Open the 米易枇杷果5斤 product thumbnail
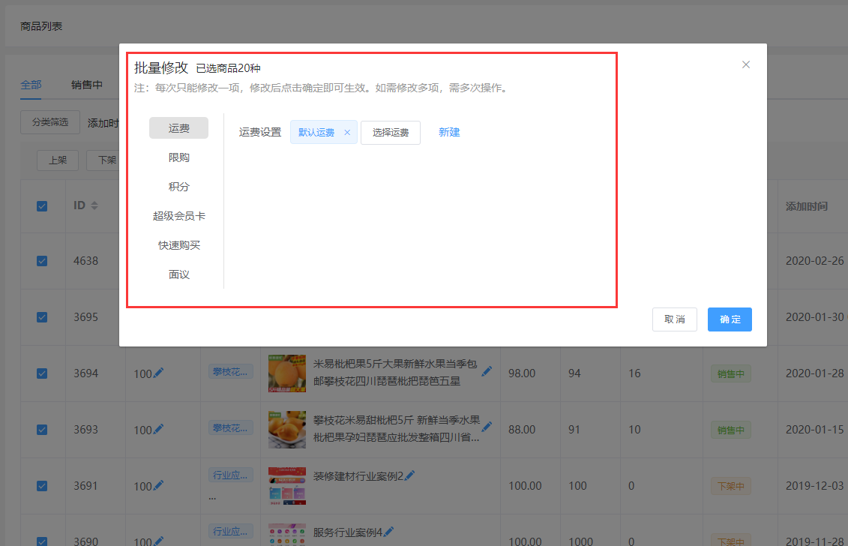Viewport: 848px width, 546px height. [286, 373]
